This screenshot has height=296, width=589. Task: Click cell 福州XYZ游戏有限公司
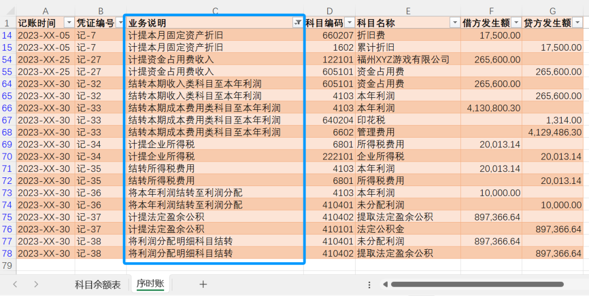coord(408,59)
